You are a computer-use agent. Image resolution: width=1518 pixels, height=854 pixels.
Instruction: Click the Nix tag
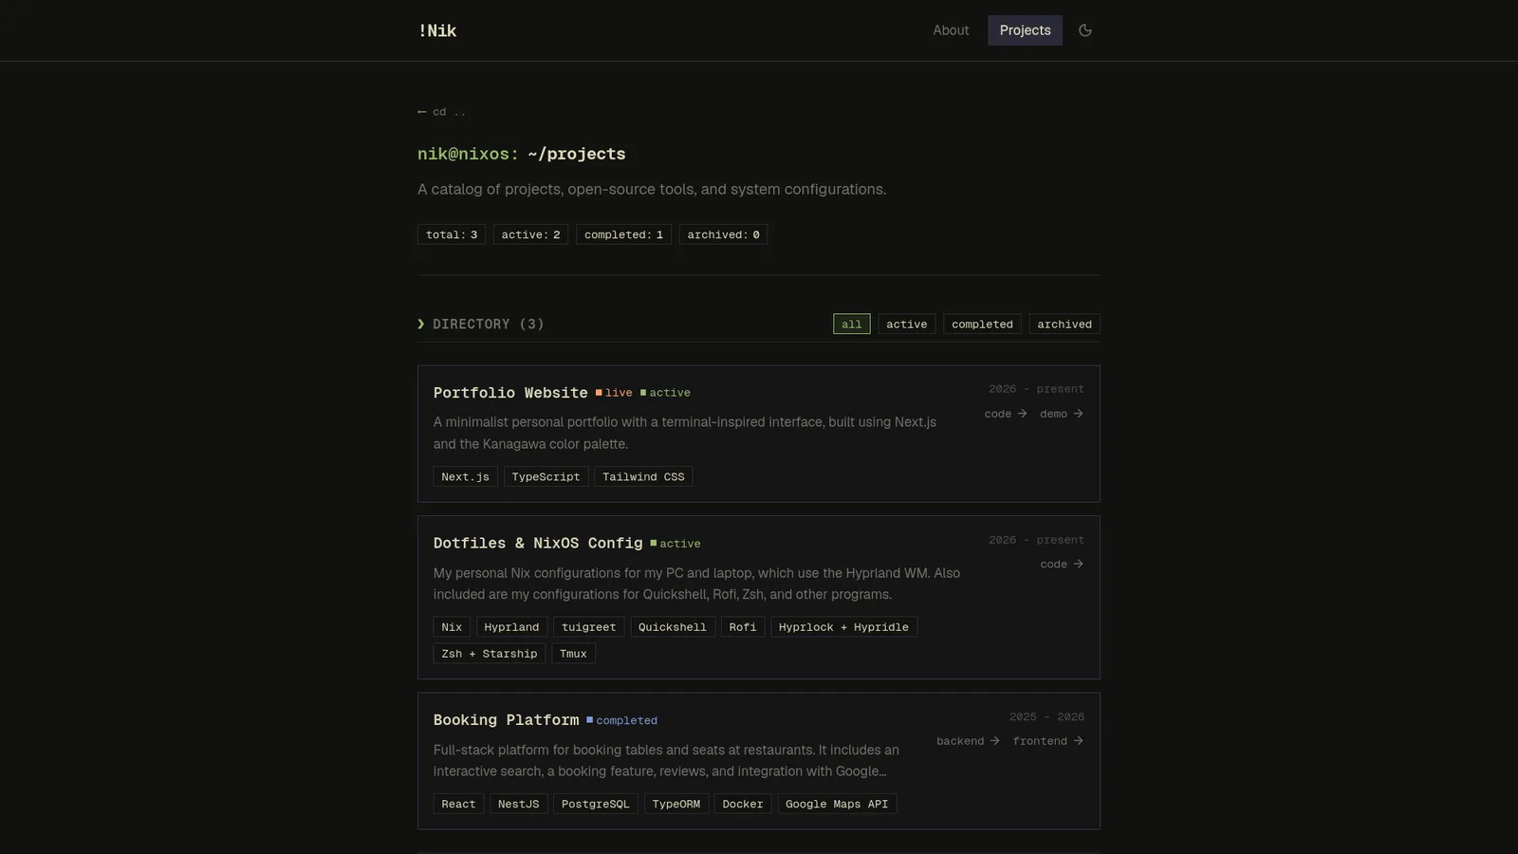click(452, 627)
